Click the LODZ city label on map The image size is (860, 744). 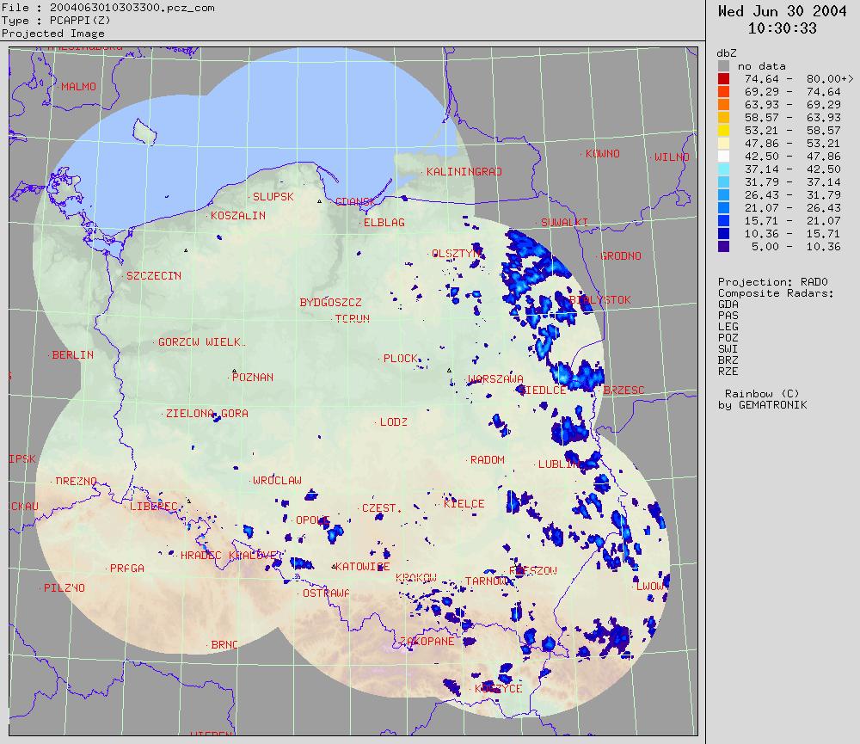point(394,422)
